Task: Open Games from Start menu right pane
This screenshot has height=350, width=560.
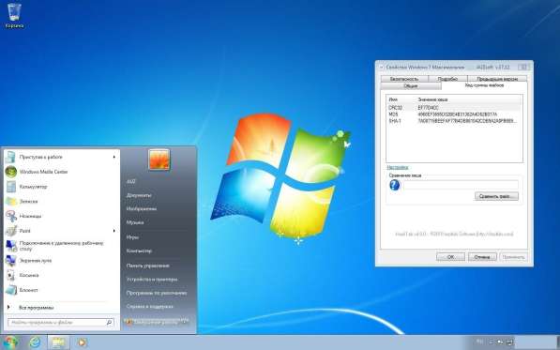Action: 132,236
